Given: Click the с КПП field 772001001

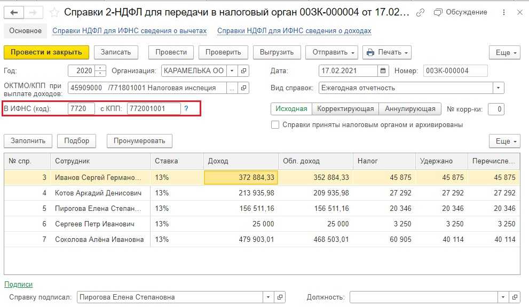Looking at the screenshot, I should (154, 108).
